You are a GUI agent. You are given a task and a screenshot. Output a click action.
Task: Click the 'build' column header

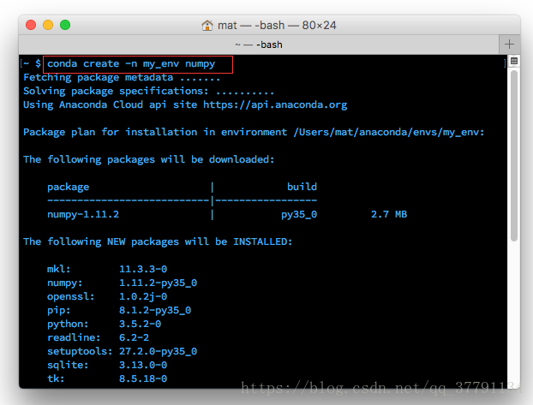coord(302,187)
